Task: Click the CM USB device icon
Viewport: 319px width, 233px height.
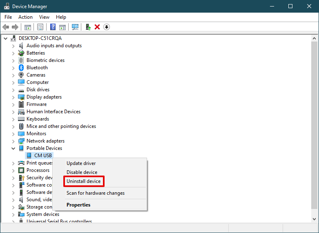Action: (x=29, y=156)
